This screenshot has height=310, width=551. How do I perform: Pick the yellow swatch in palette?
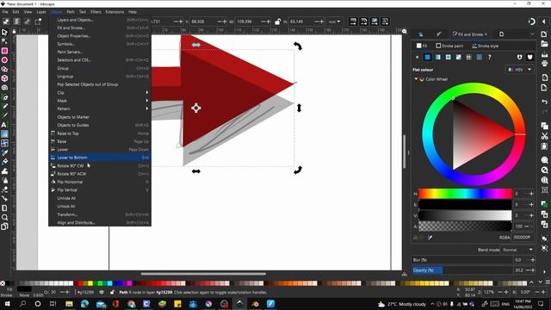tap(90, 283)
